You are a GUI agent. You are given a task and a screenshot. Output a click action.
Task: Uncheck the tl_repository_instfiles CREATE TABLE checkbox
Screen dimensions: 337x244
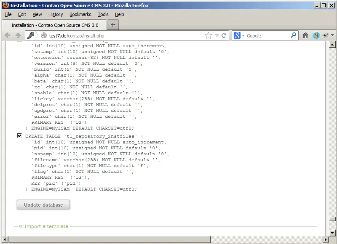[19, 136]
